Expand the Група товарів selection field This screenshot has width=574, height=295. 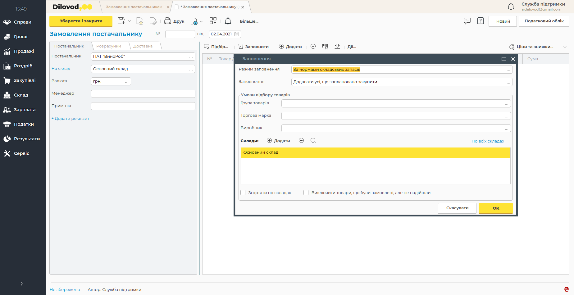[x=506, y=104]
